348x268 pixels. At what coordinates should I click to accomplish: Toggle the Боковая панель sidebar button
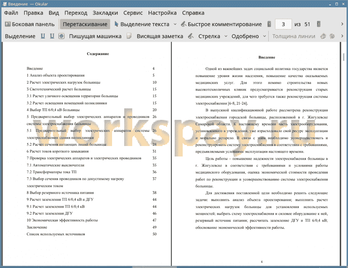[30, 24]
